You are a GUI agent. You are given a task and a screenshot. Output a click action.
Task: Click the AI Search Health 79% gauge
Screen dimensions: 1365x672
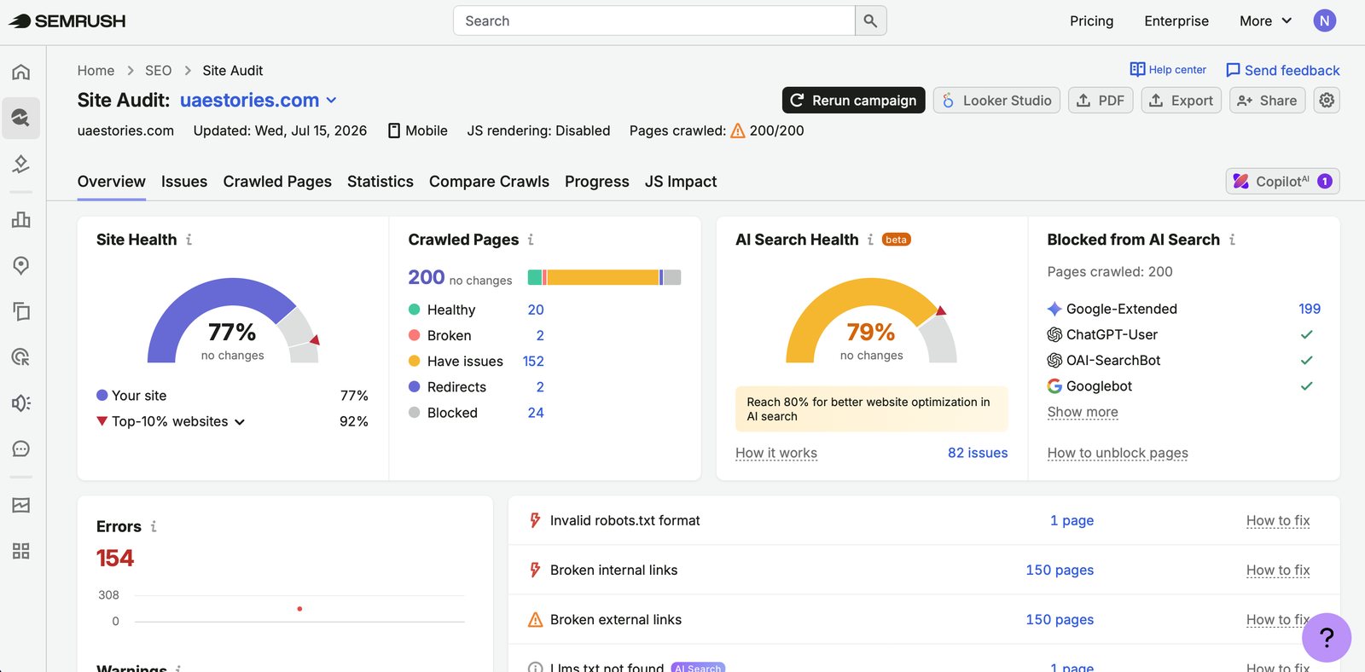[871, 321]
